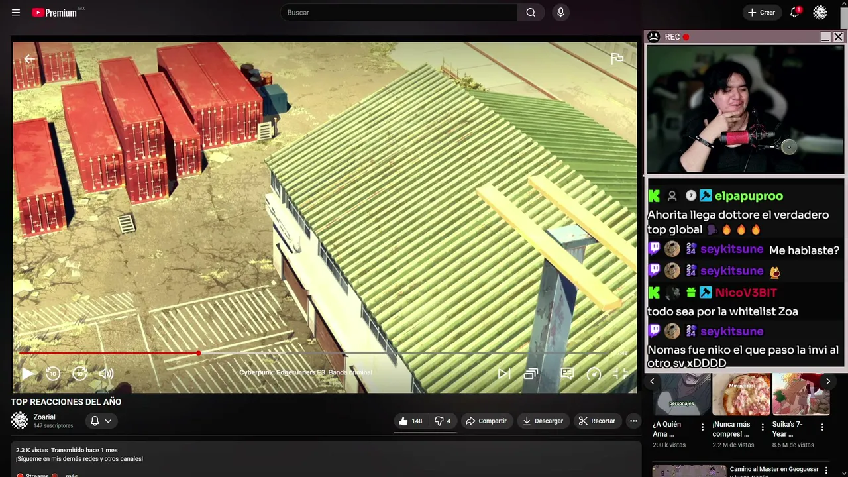Screen dimensions: 848x477
Task: Expand the subscription notification bell dropdown
Action: (x=101, y=421)
